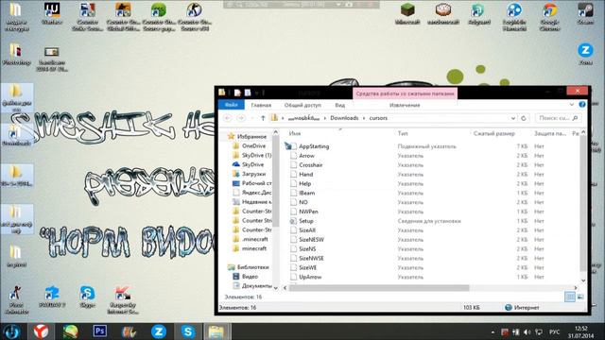Switch to details view layout
The height and width of the screenshot is (340, 605).
coord(569,297)
